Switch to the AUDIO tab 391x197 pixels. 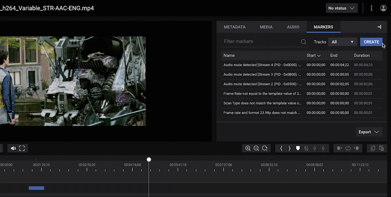[x=293, y=27]
